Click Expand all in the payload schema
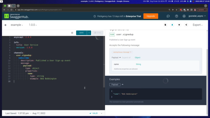Viewport: 210px width, 118px height. [126, 58]
